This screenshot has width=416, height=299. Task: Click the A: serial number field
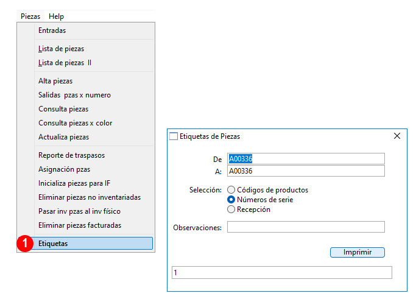[x=306, y=171]
